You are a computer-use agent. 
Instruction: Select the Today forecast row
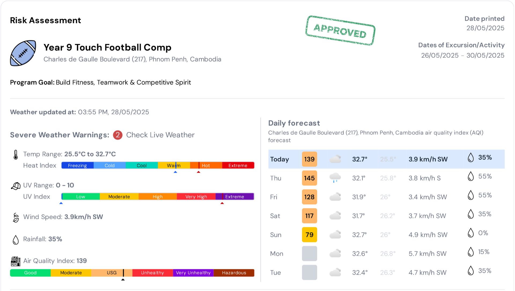[386, 159]
